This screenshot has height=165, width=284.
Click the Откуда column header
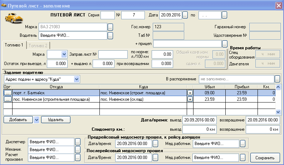[x=56, y=87]
